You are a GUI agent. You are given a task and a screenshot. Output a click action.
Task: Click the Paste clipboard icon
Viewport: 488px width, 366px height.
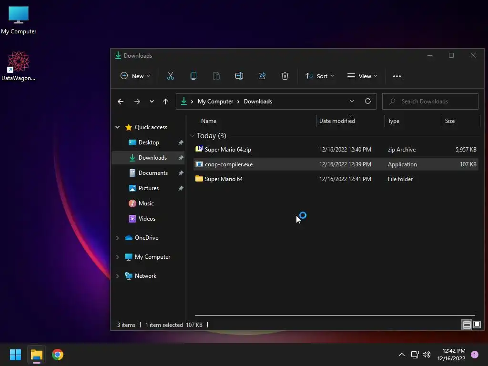click(216, 76)
